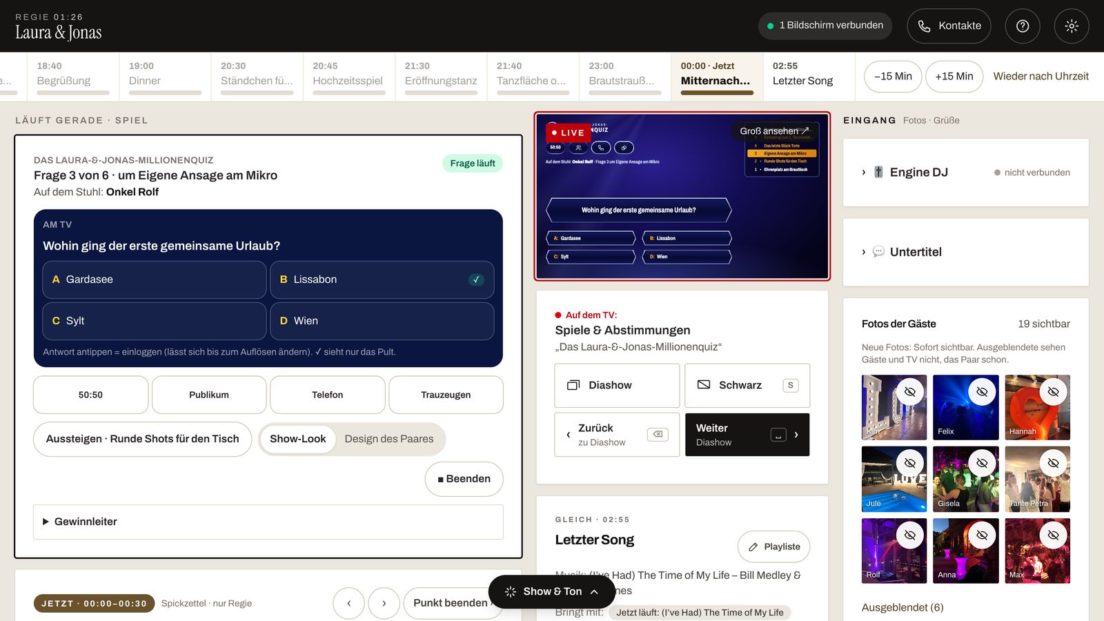Screen dimensions: 1104x621
Task: Expand the Gewinnleiter disclosure
Action: (x=268, y=522)
